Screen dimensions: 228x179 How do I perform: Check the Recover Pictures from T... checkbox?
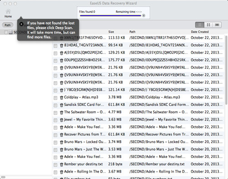(x=56, y=135)
